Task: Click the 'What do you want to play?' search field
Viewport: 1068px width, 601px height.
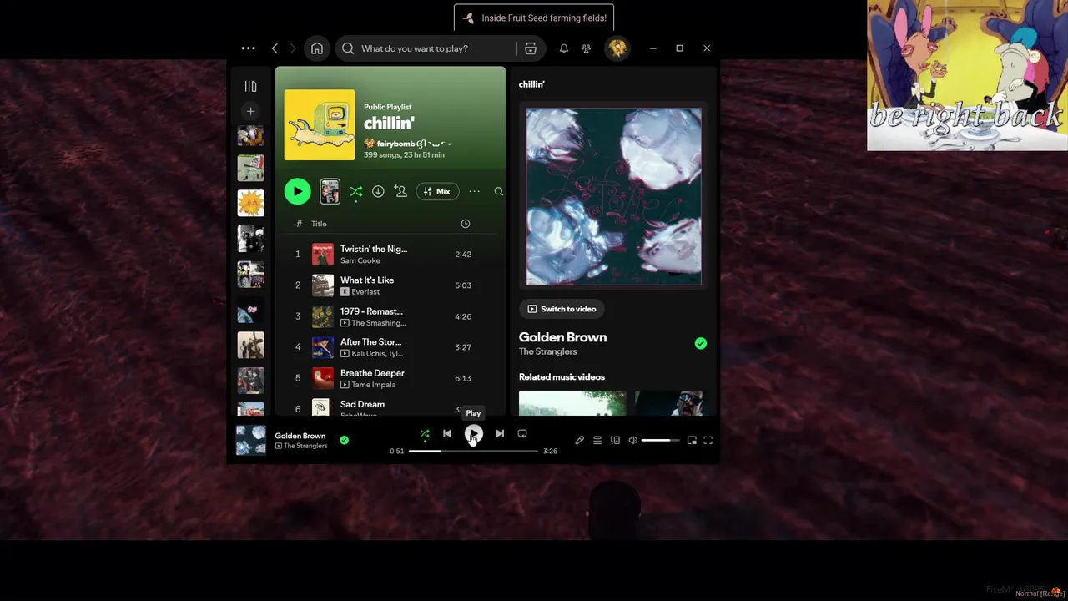Action: click(426, 48)
